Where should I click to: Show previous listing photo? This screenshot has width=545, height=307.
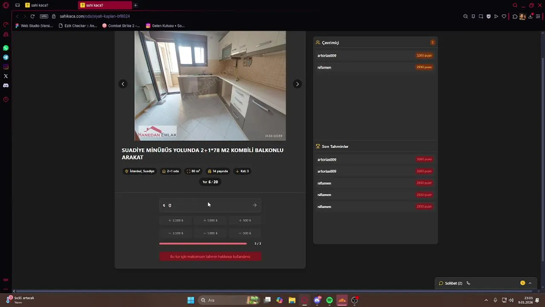pyautogui.click(x=123, y=84)
